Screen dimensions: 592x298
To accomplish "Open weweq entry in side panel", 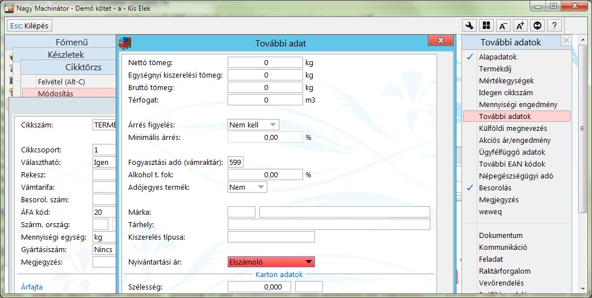I will (x=490, y=212).
